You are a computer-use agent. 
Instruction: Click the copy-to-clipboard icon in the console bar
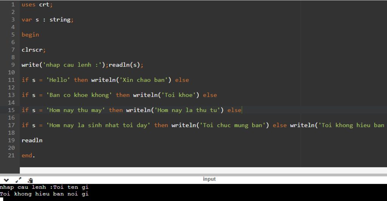[x=30, y=180]
